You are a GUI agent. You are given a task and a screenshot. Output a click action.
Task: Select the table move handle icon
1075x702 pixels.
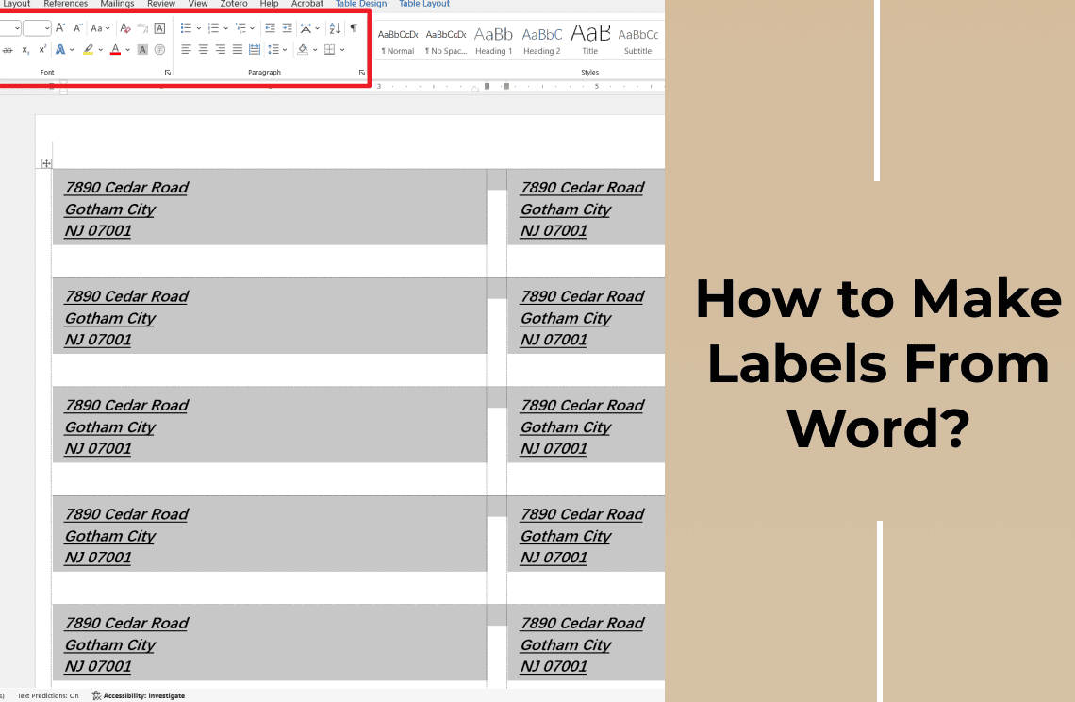tap(46, 163)
